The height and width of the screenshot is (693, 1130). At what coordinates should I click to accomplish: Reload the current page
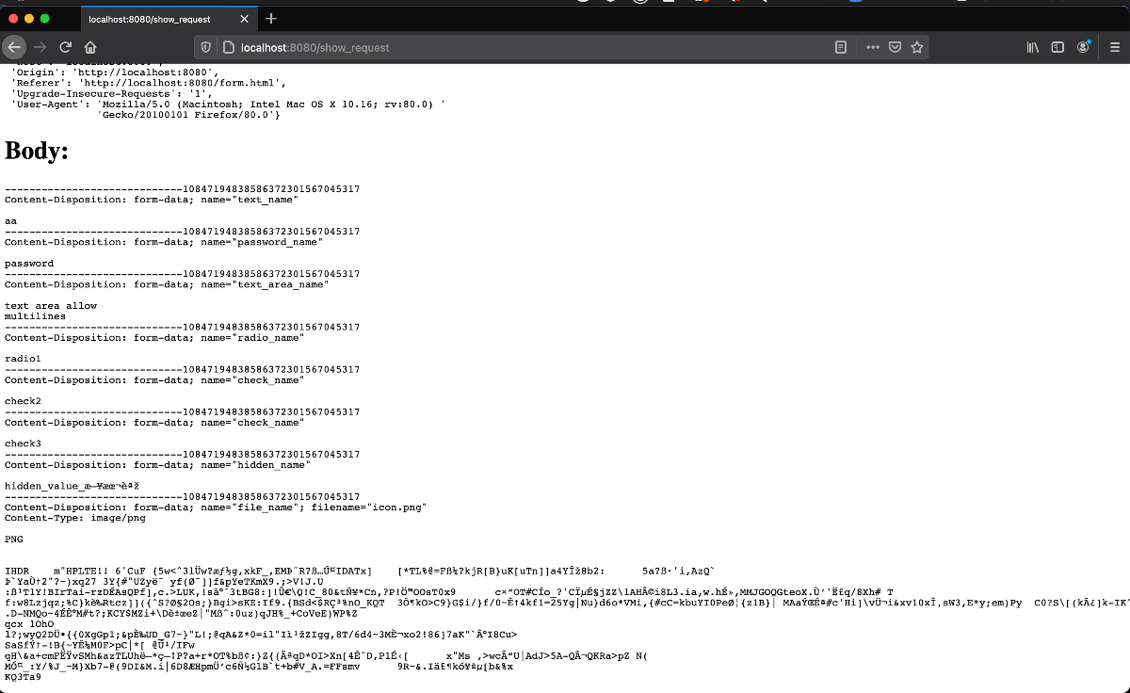pos(66,47)
